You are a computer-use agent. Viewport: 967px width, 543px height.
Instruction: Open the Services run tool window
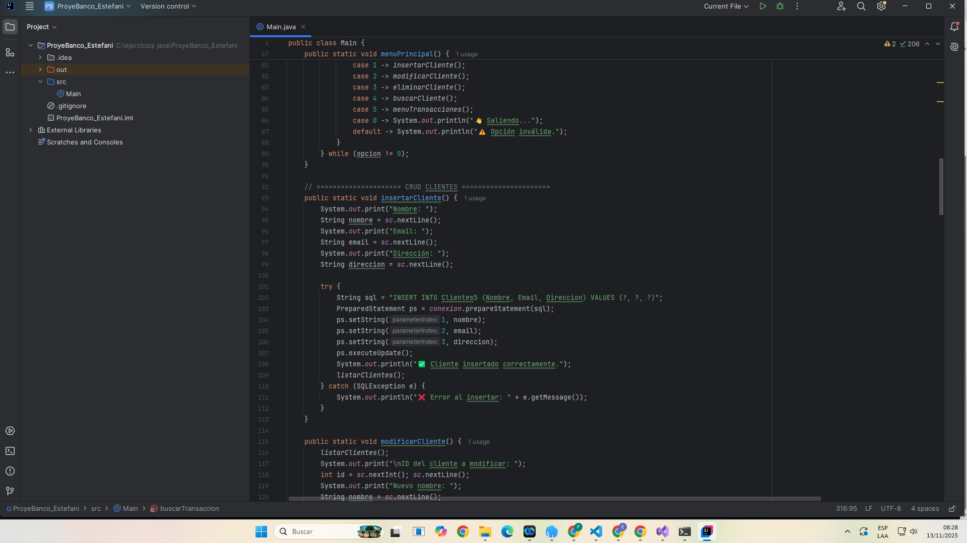(10, 431)
